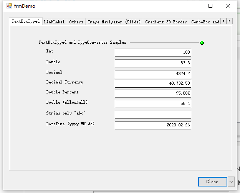240x193 pixels.
Task: Focus the Double value field
Action: tap(153, 63)
